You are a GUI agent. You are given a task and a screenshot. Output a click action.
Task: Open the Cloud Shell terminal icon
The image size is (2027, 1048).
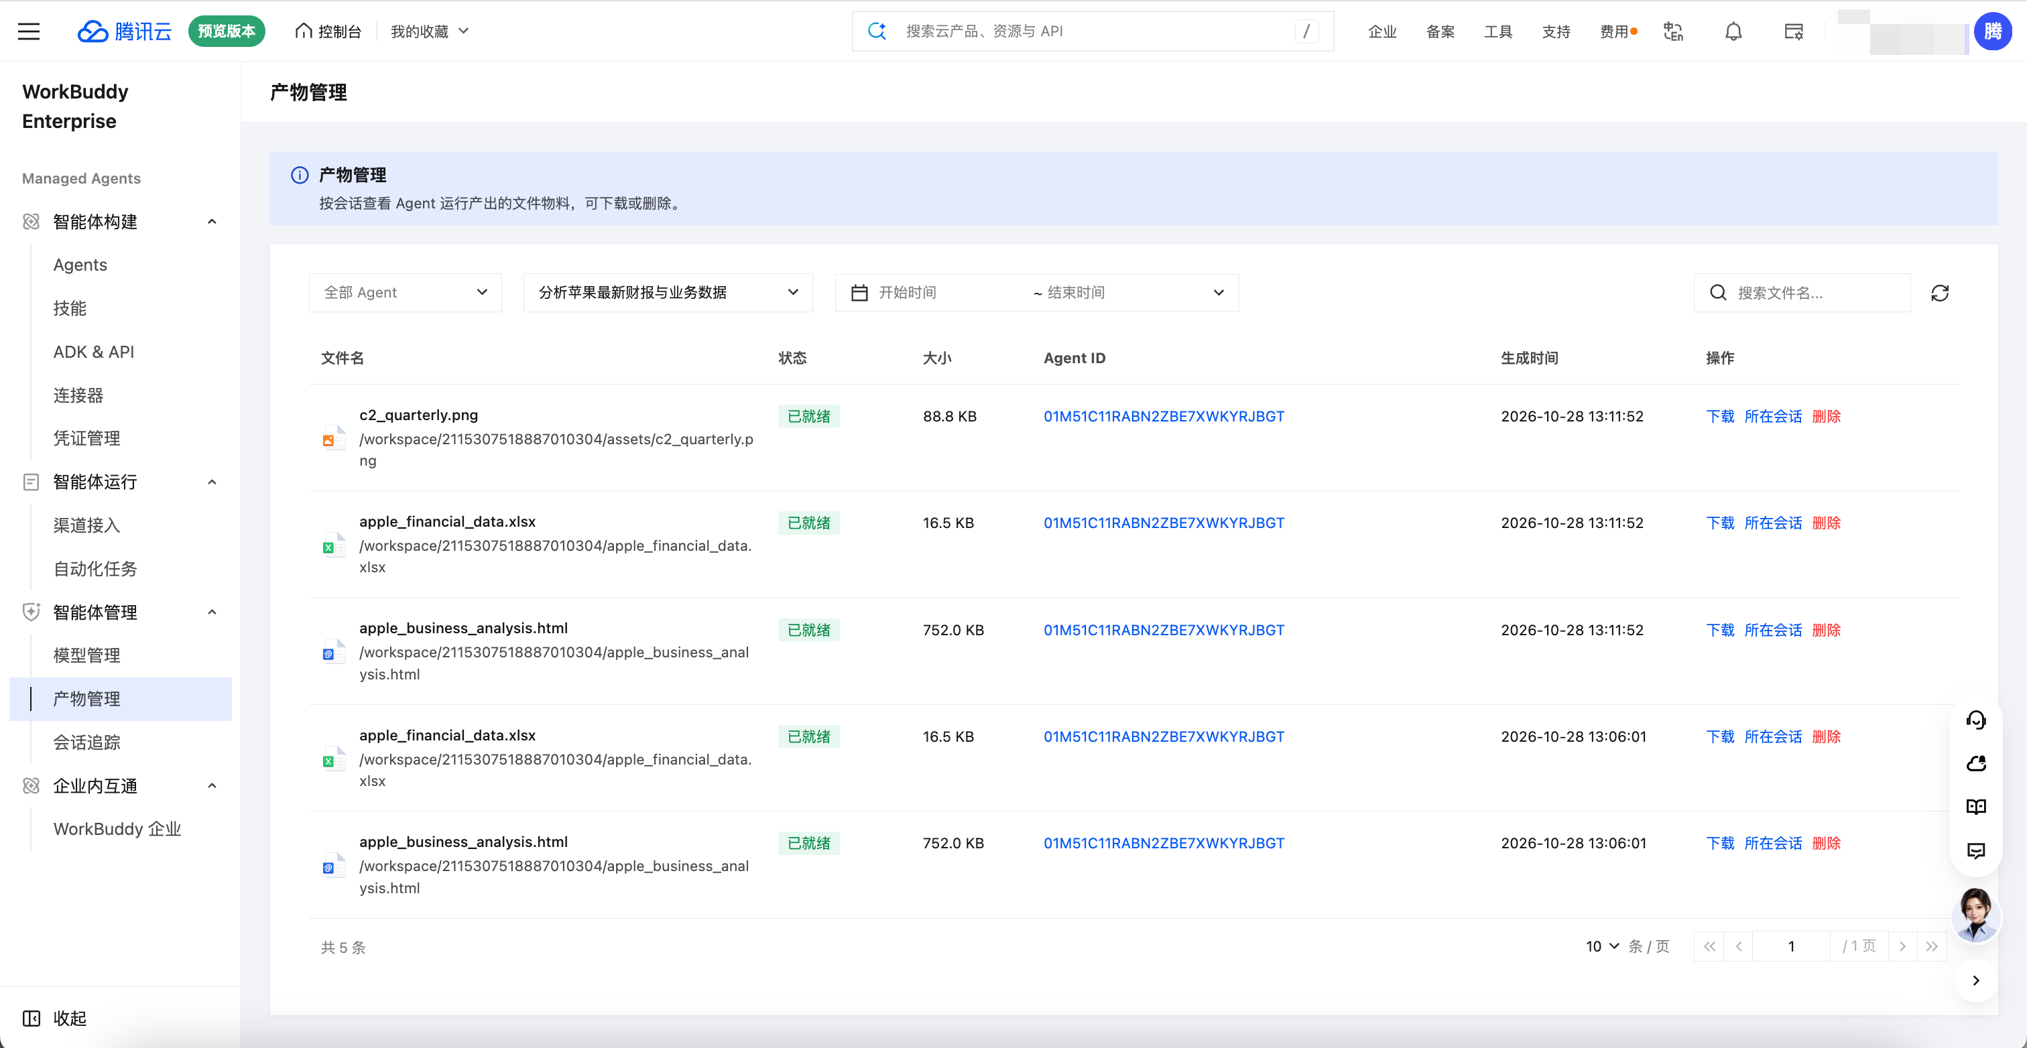point(1793,31)
